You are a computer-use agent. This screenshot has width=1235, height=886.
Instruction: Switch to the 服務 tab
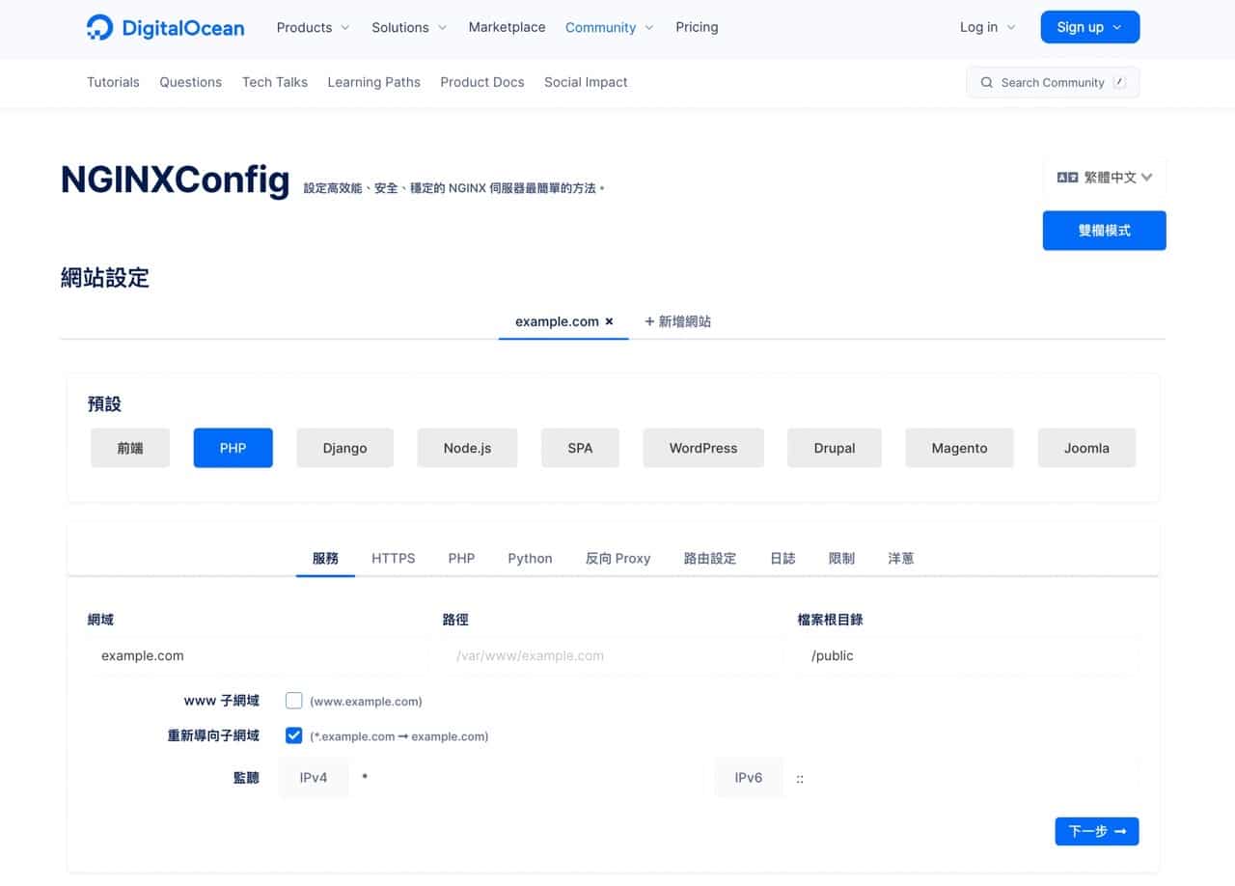click(x=325, y=558)
